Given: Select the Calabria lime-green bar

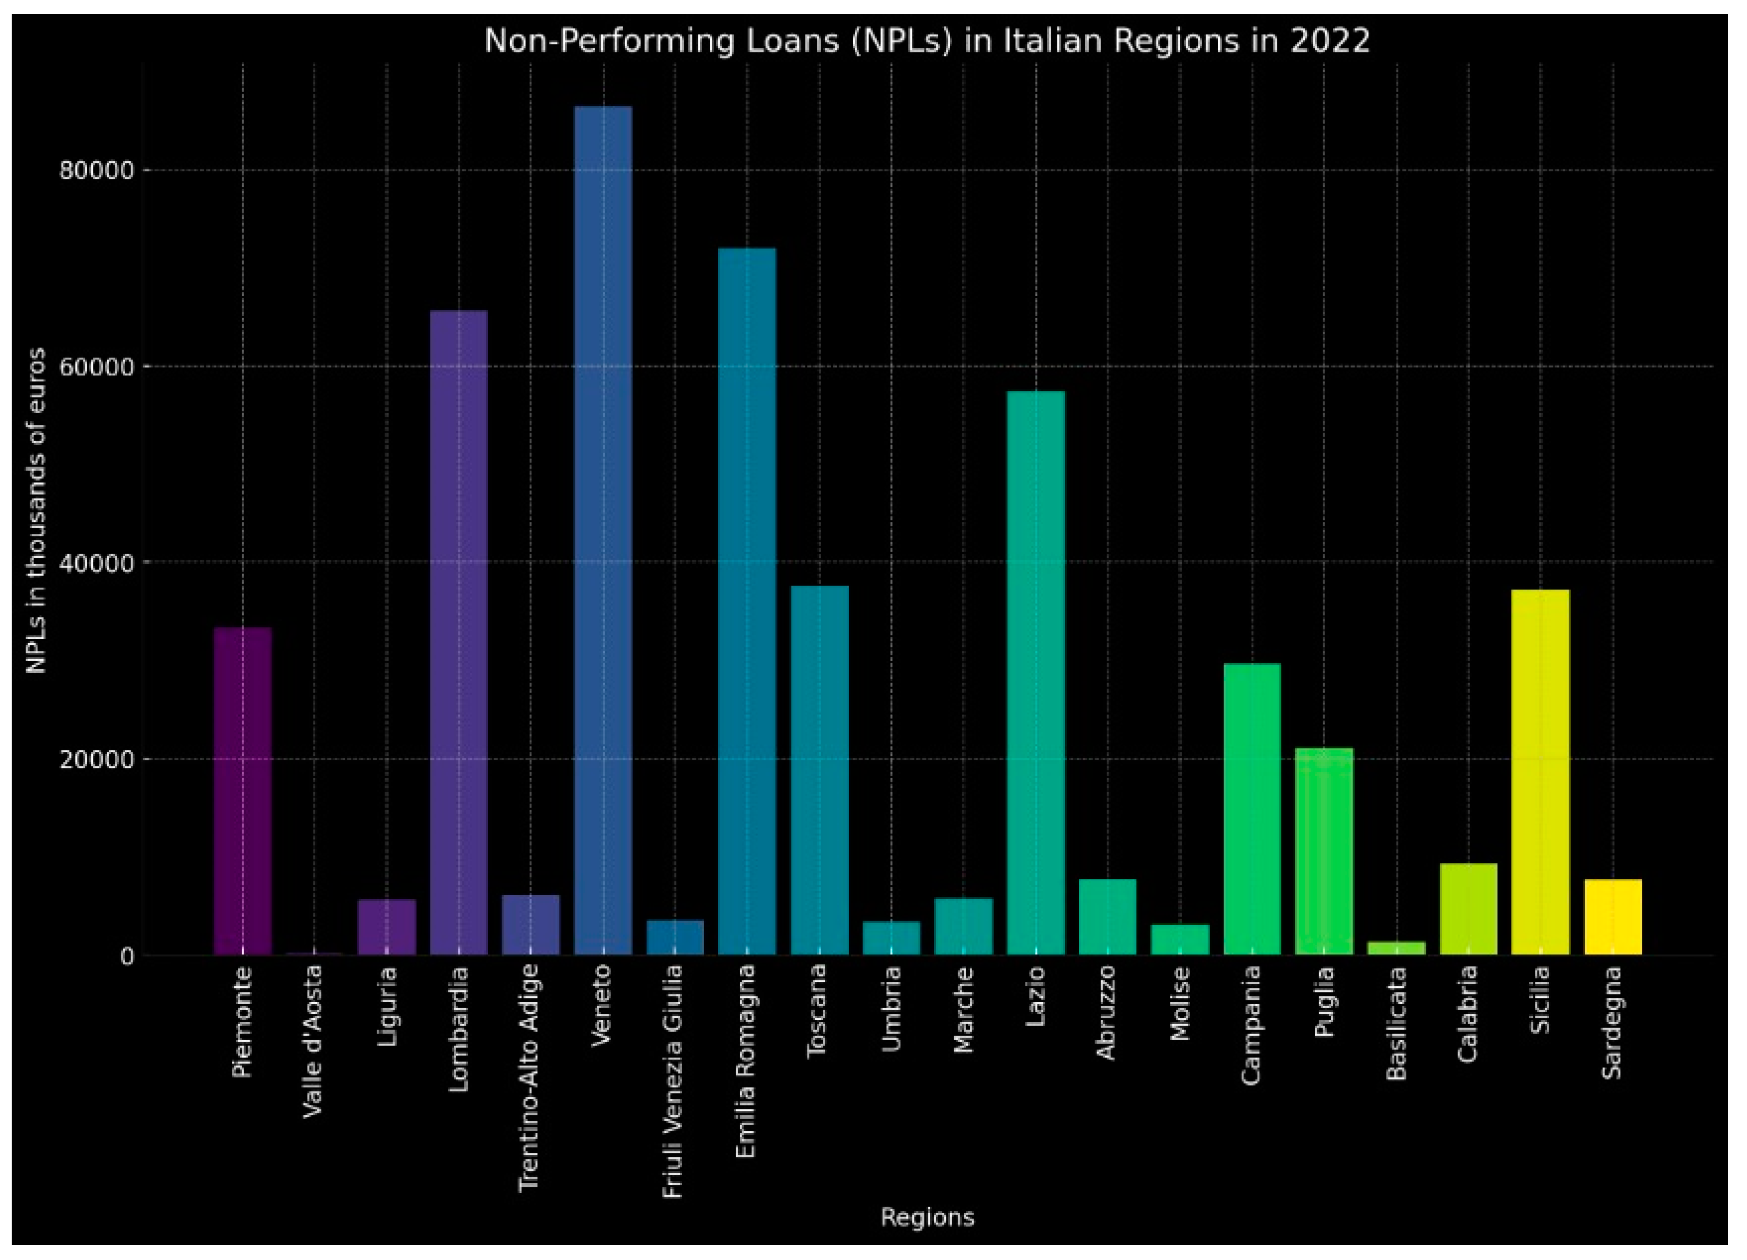Looking at the screenshot, I should [x=1468, y=909].
